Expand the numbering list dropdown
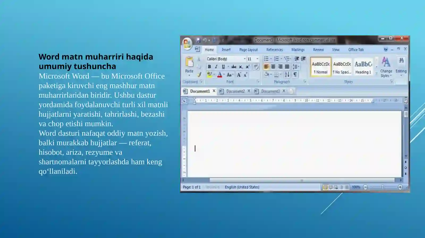 281,59
